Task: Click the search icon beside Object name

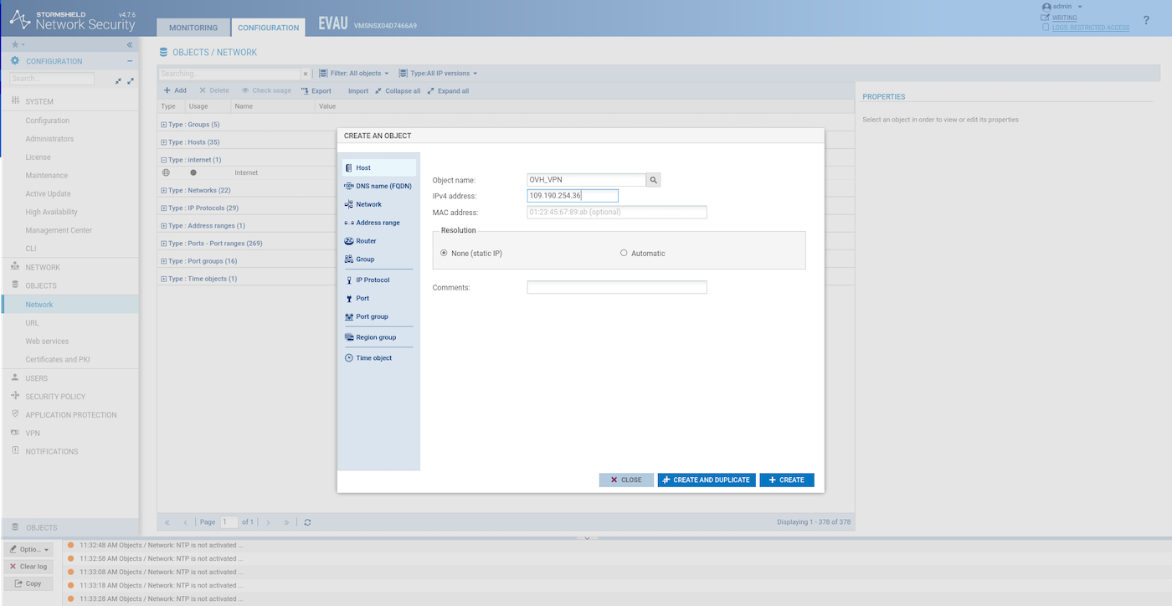Action: click(x=654, y=180)
